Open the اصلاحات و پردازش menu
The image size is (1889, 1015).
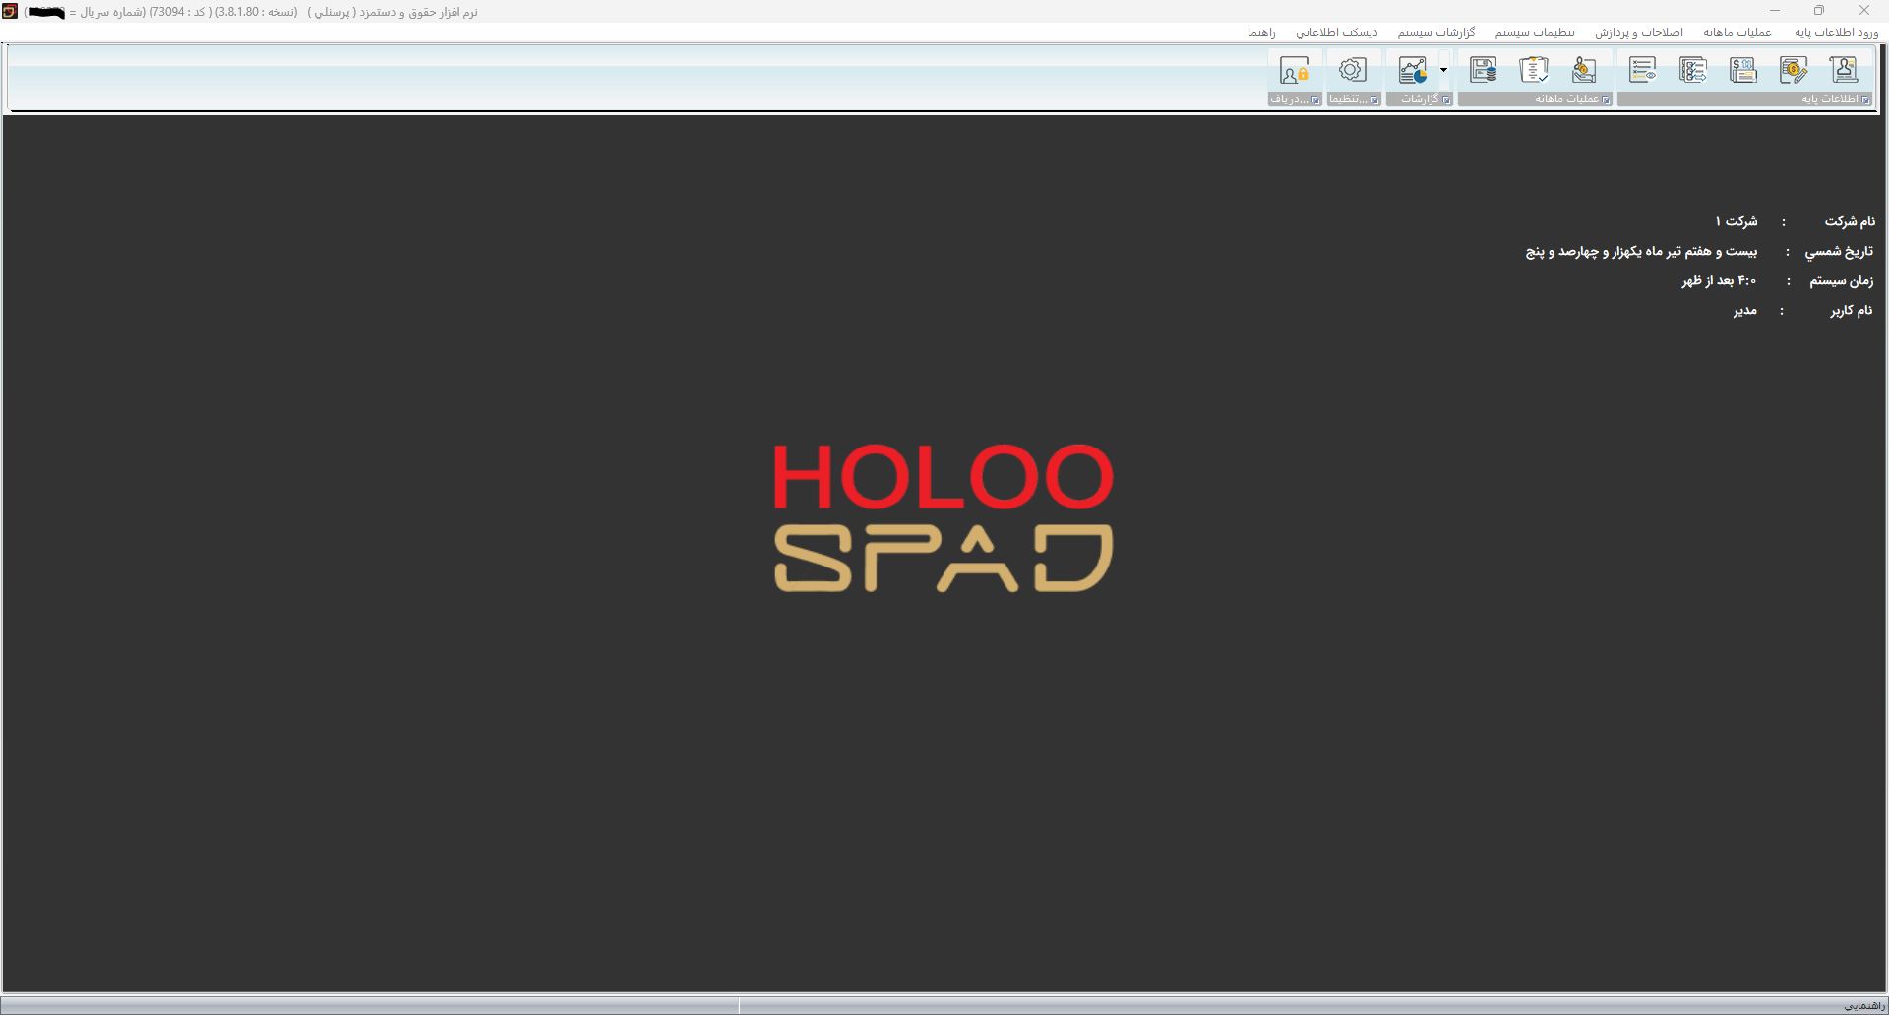point(1639,32)
